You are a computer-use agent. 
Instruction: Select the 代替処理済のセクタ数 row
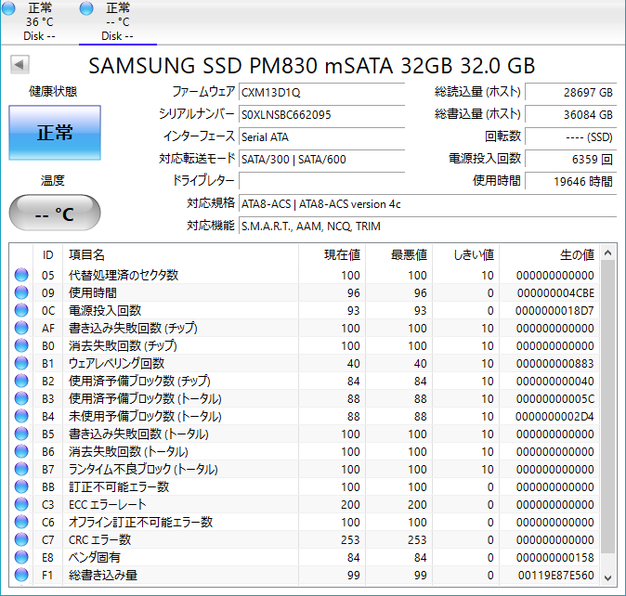[x=305, y=276]
